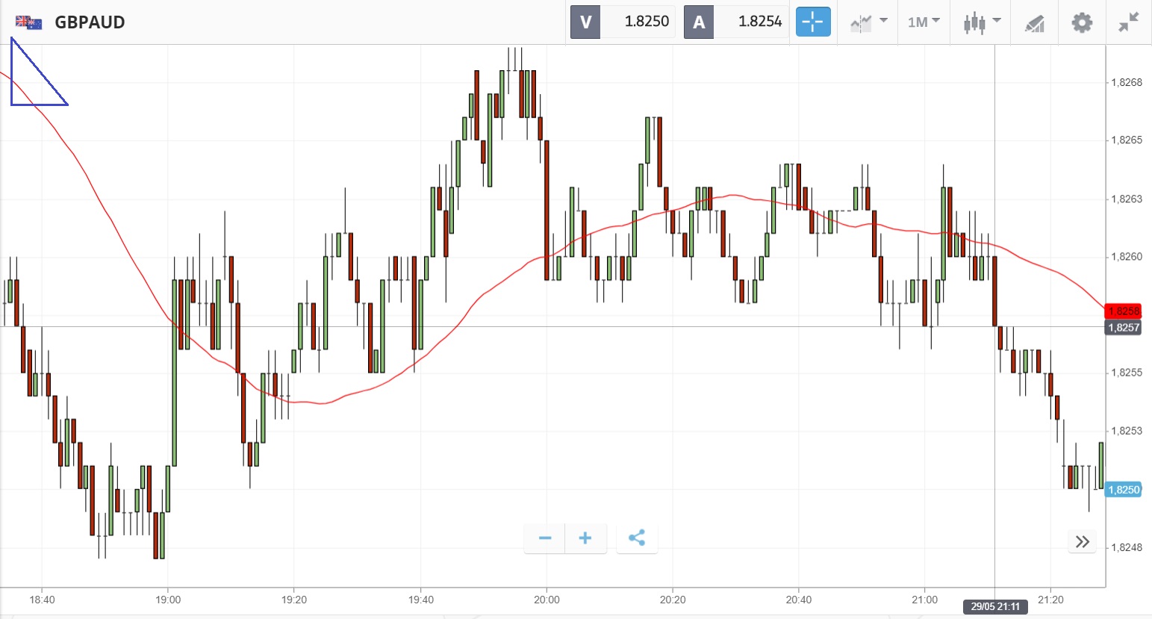Zoom out the chart with minus button
Screen dimensions: 1152x619
(x=545, y=538)
